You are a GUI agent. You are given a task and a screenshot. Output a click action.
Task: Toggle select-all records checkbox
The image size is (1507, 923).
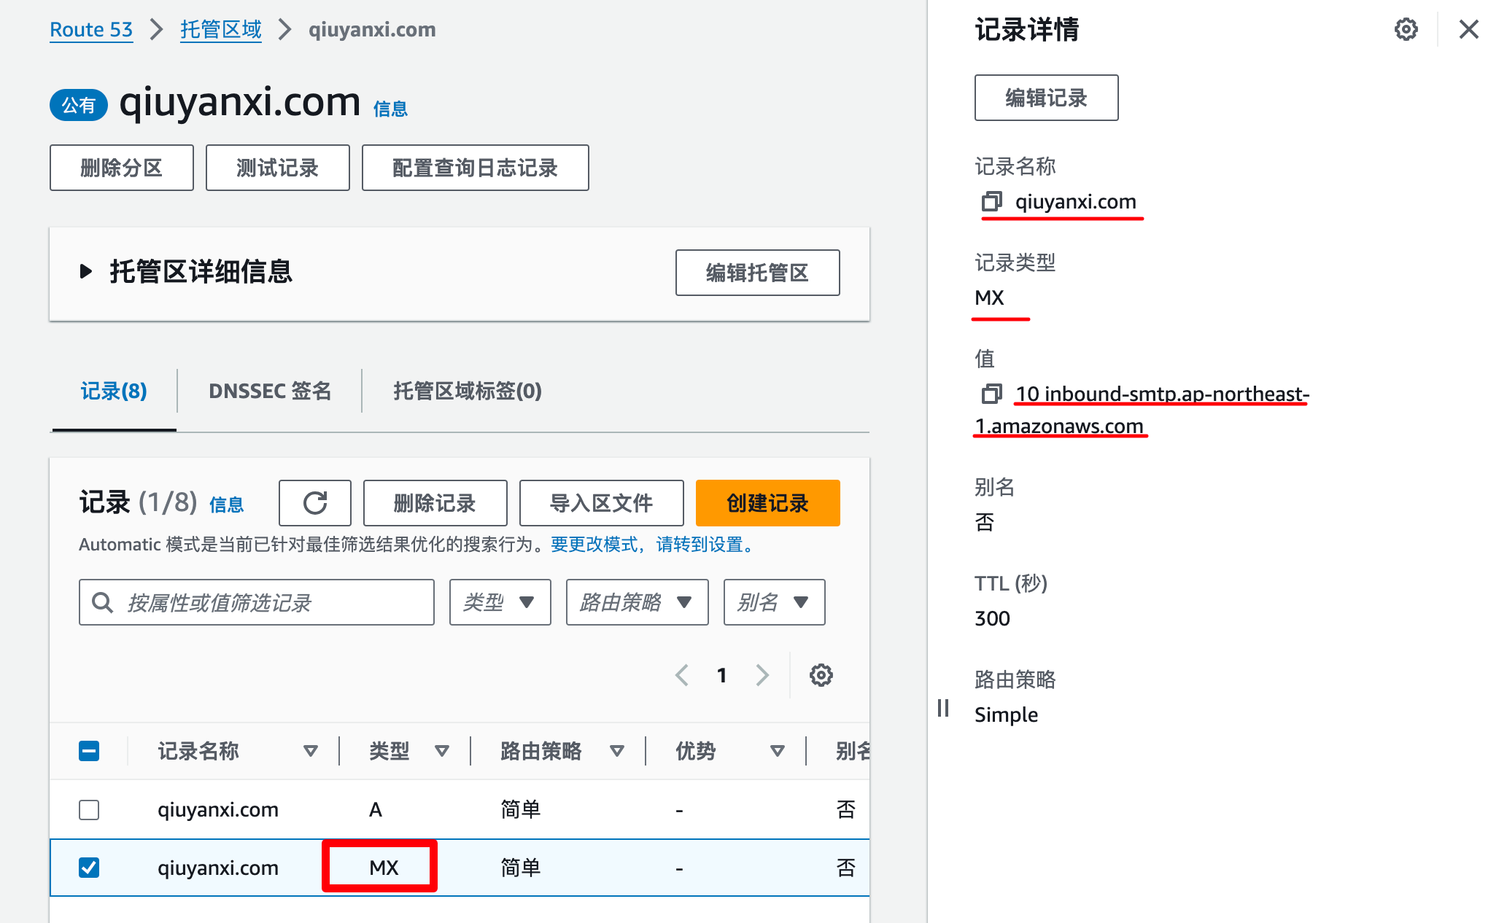coord(89,751)
